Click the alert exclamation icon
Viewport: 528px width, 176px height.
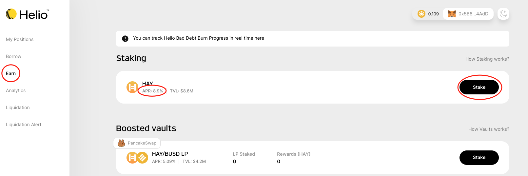125,39
